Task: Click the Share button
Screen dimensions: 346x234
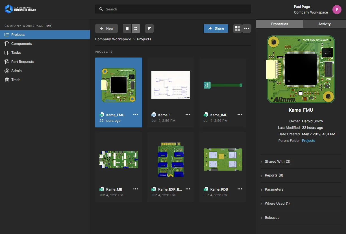Action: click(x=216, y=28)
